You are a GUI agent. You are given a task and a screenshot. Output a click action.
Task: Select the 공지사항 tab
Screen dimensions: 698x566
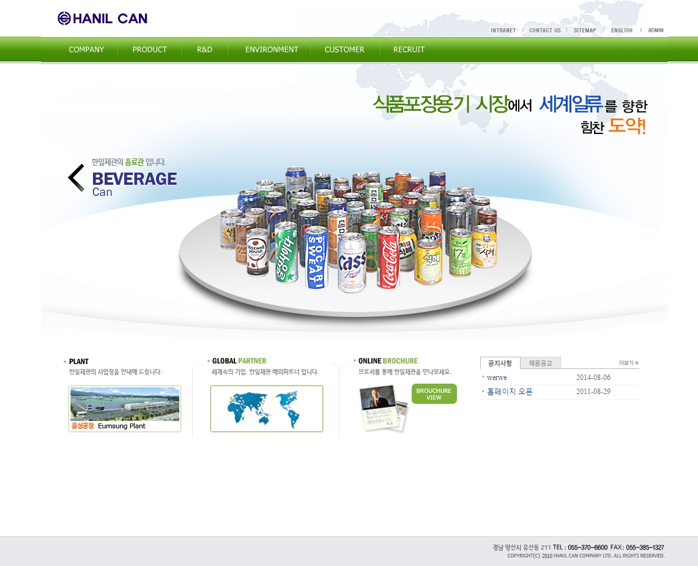click(x=500, y=363)
